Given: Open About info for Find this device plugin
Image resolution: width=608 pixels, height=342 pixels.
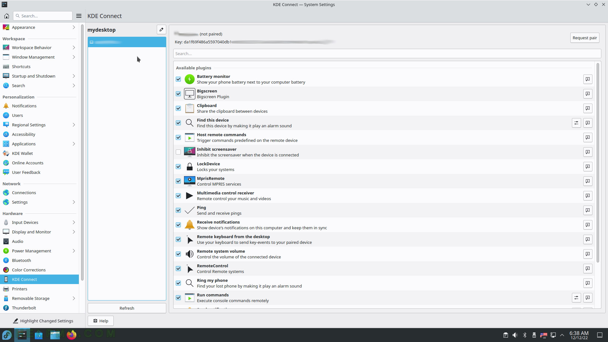Looking at the screenshot, I should point(588,123).
